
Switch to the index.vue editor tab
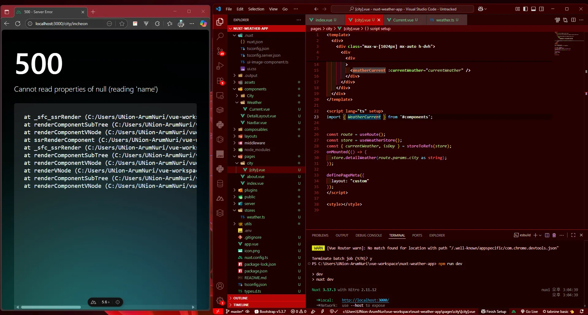[325, 20]
